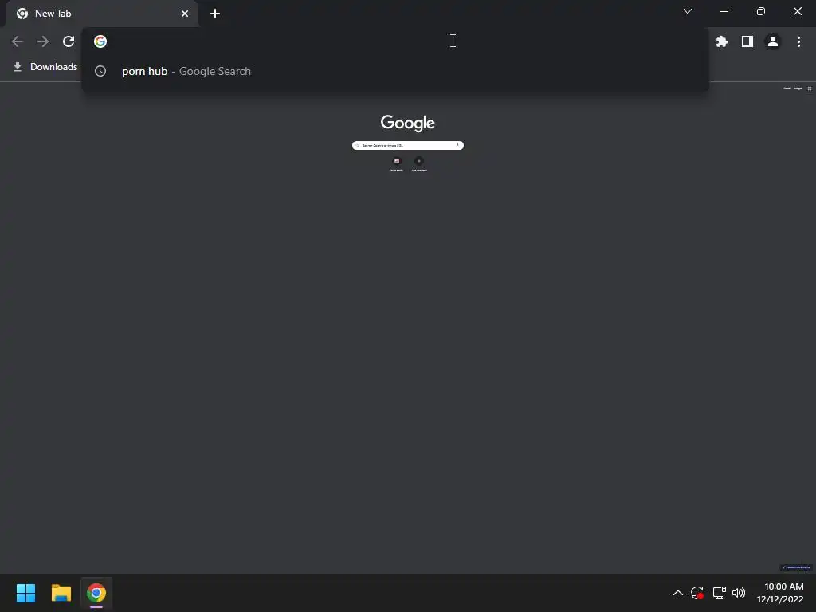Reload the page with the refresh icon
Image resolution: width=816 pixels, height=612 pixels.
click(69, 41)
